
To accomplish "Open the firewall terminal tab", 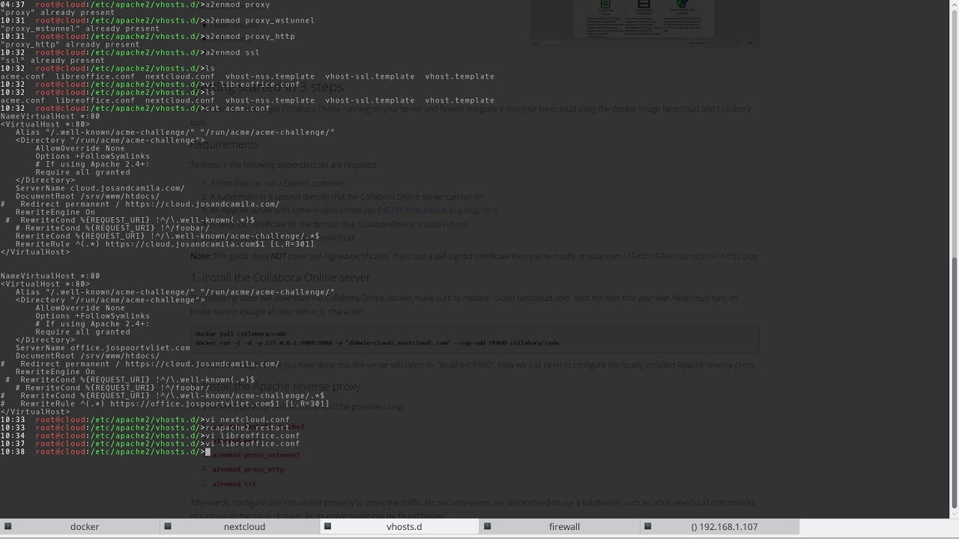I will click(x=559, y=527).
